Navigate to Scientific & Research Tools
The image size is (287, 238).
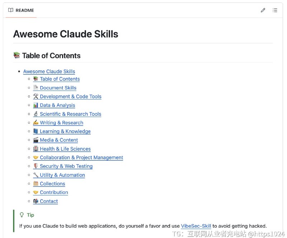[x=70, y=114]
